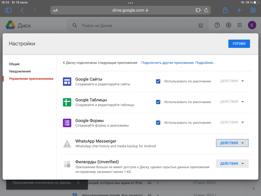Uncheck default use for Google Сайты
The image size is (261, 196).
[158, 81]
